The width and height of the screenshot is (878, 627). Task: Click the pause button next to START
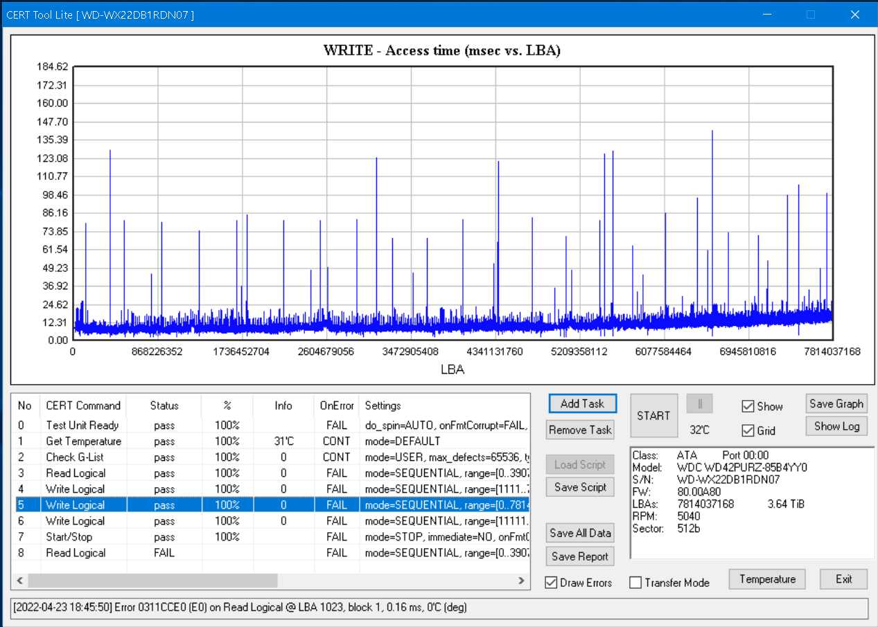(699, 403)
